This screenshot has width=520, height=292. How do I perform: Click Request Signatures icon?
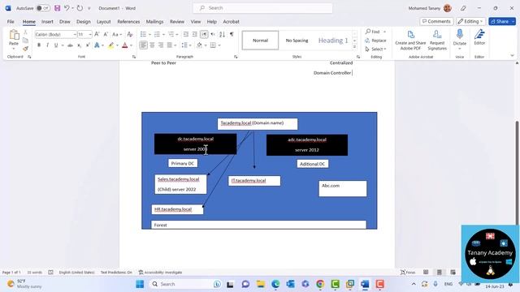[x=437, y=40]
